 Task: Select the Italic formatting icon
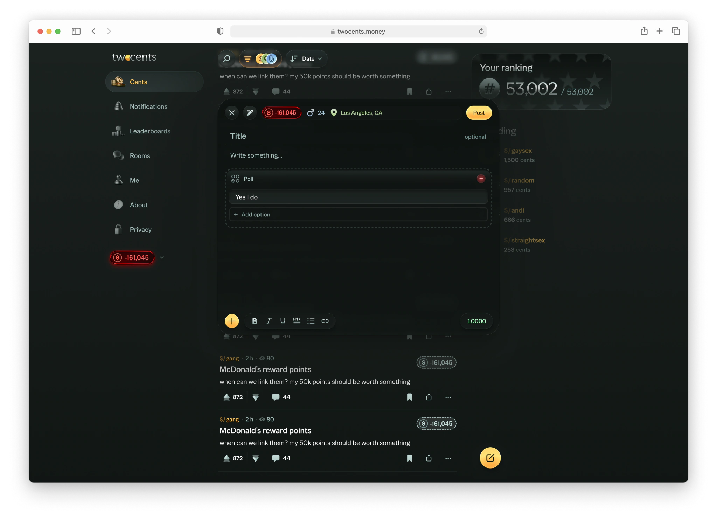click(269, 321)
